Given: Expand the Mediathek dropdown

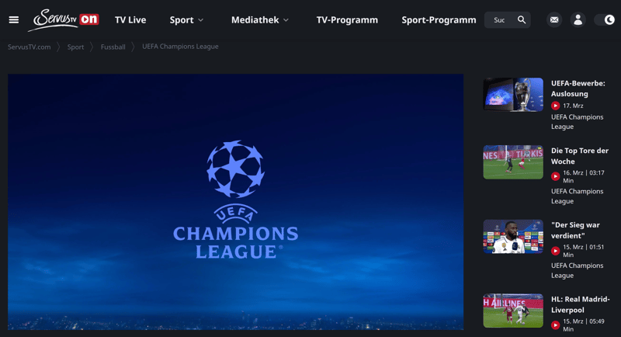Looking at the screenshot, I should (260, 19).
